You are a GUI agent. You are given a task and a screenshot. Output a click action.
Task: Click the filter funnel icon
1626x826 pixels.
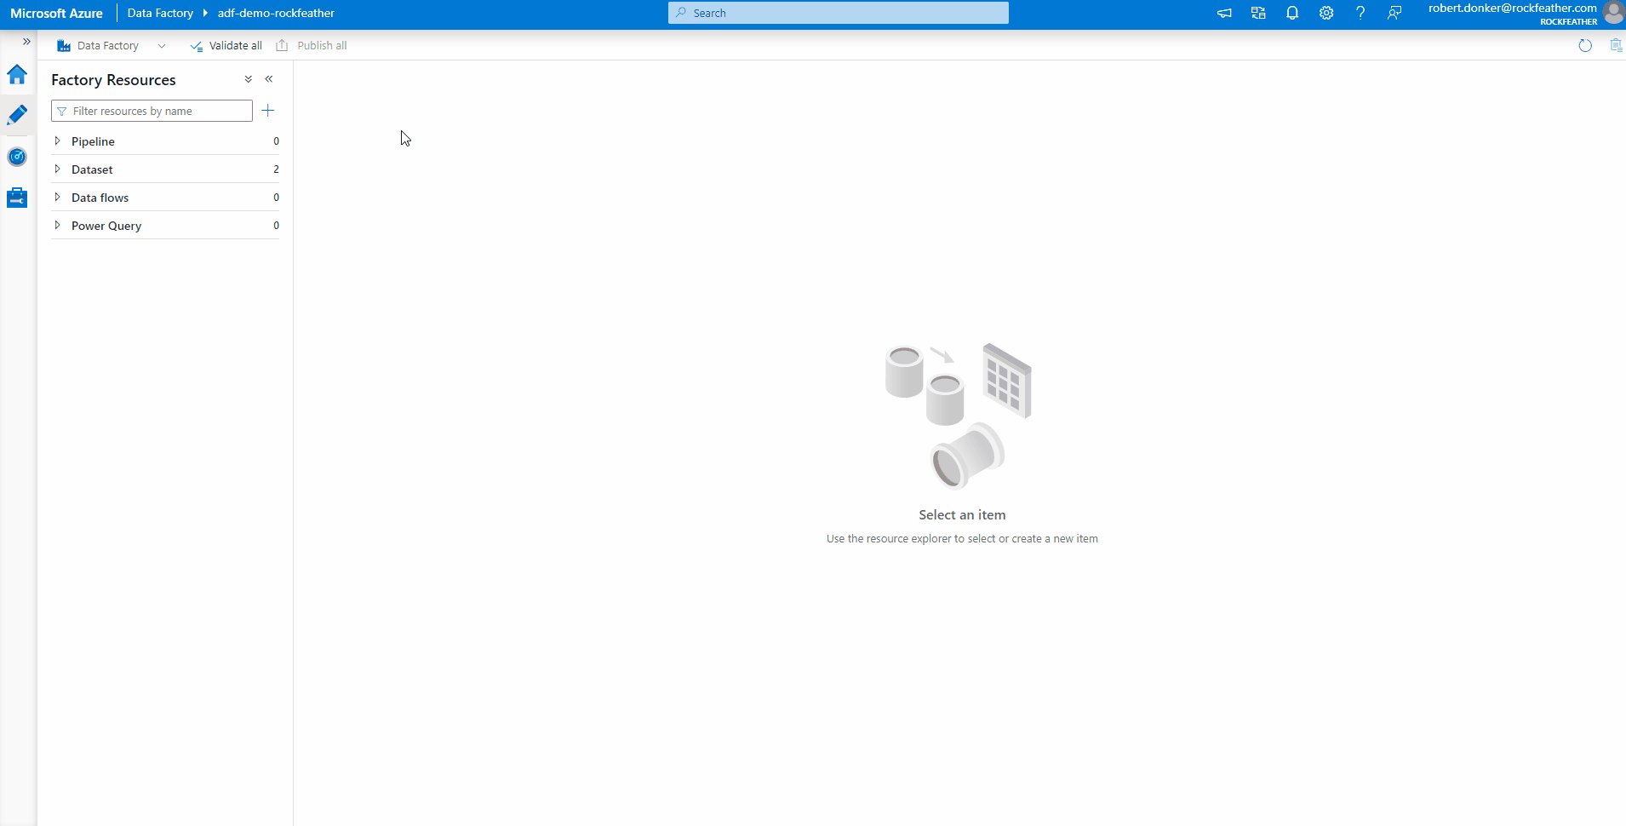[62, 112]
